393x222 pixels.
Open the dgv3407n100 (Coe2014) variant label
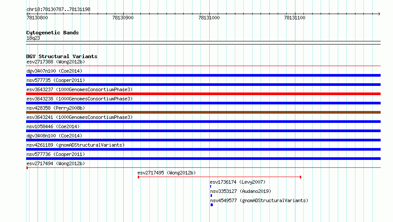[54, 71]
